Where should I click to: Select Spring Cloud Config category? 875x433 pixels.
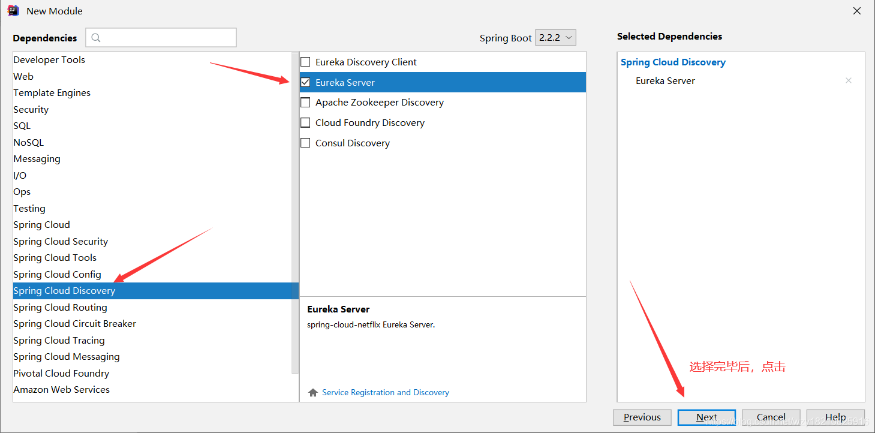pos(152,274)
